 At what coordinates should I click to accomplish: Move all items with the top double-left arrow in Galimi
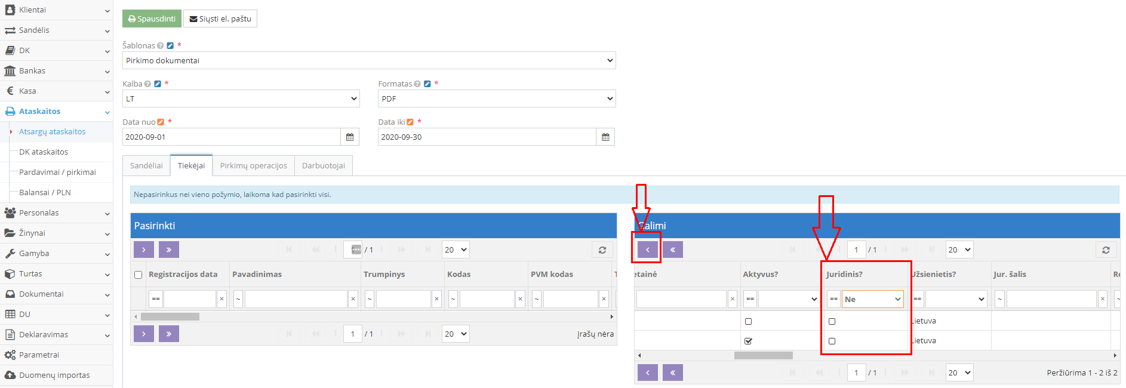tap(673, 250)
